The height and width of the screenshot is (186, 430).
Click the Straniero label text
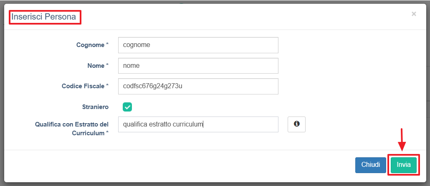[x=96, y=107]
